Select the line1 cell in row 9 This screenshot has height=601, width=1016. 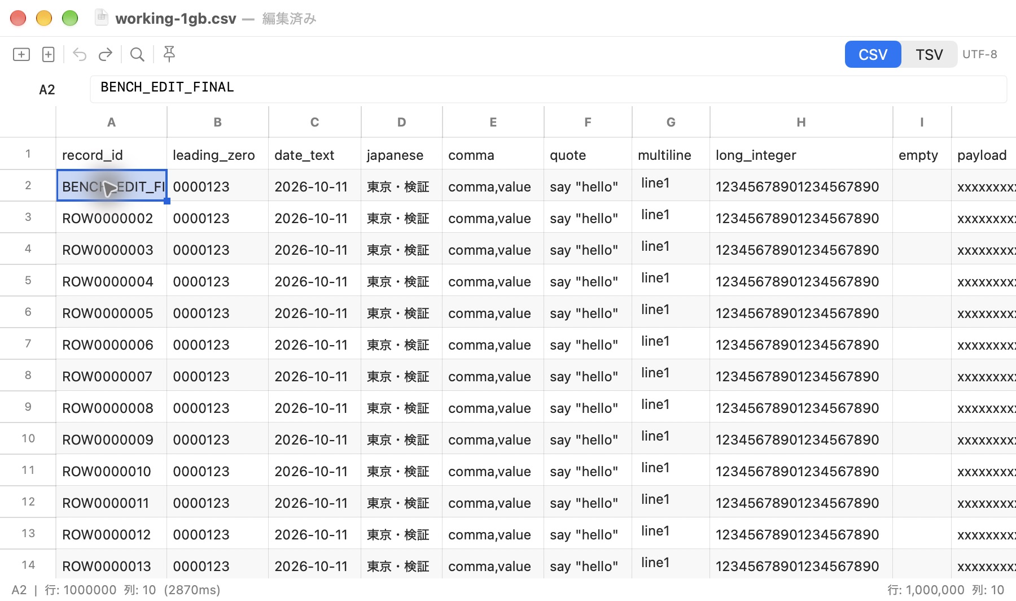coord(671,407)
